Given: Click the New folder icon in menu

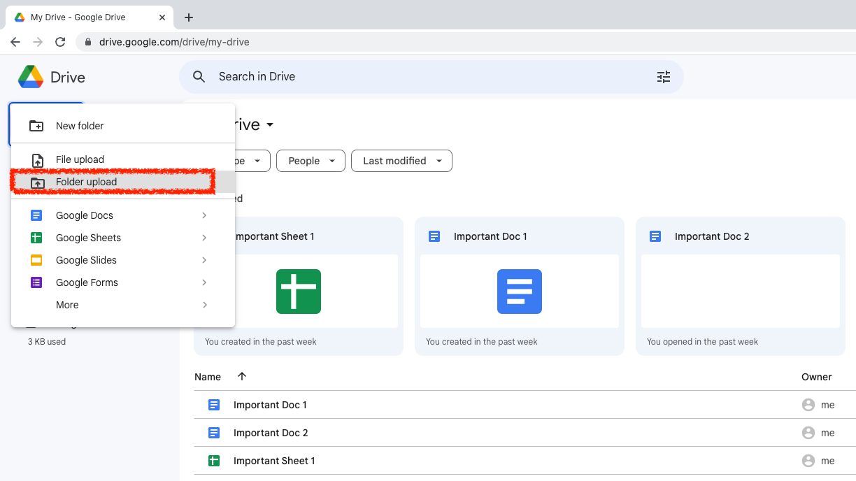Looking at the screenshot, I should [x=36, y=126].
